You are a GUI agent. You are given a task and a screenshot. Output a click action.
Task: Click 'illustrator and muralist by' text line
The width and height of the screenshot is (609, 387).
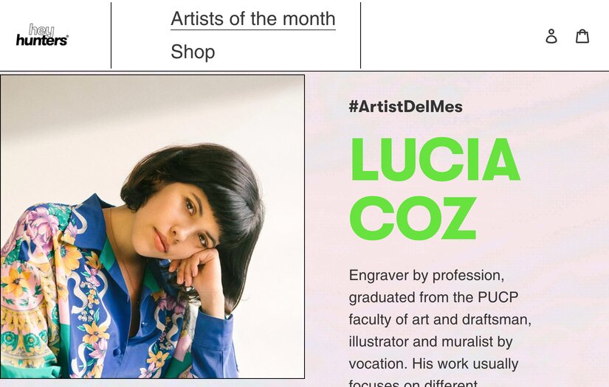click(x=430, y=342)
